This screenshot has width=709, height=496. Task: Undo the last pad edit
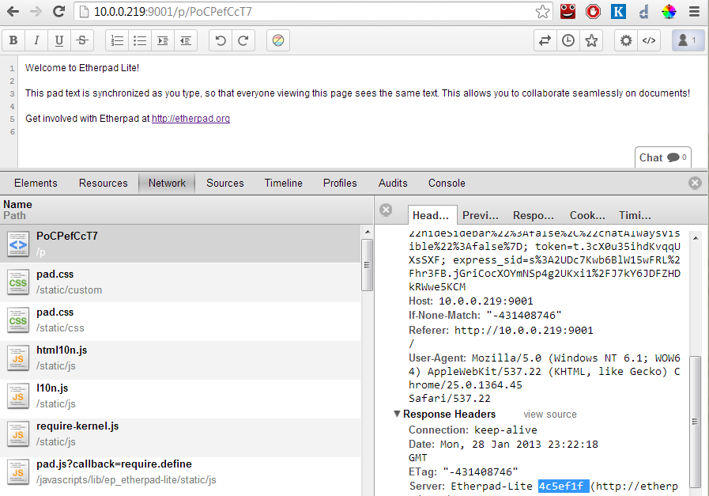(221, 40)
